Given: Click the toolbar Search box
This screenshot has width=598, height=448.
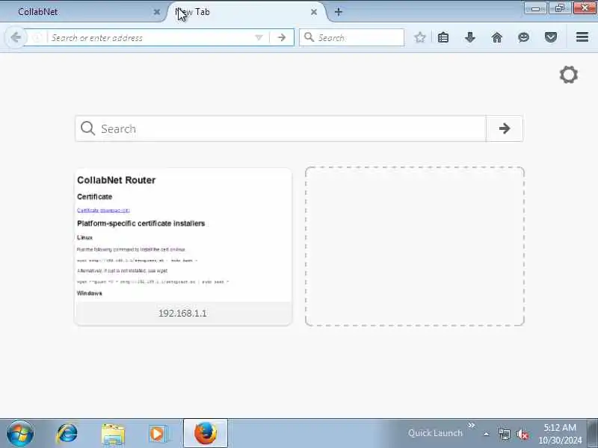Looking at the screenshot, I should (x=351, y=37).
